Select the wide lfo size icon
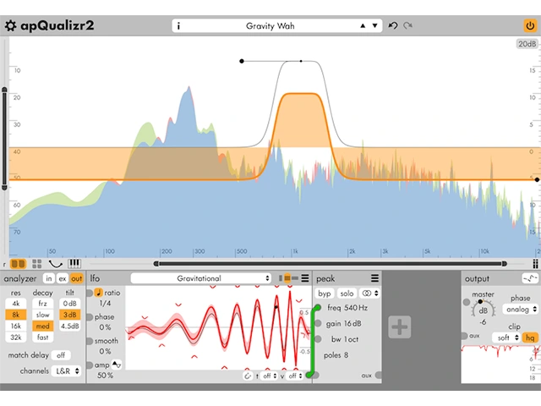Viewport: 541px width, 406px height. coord(295,278)
